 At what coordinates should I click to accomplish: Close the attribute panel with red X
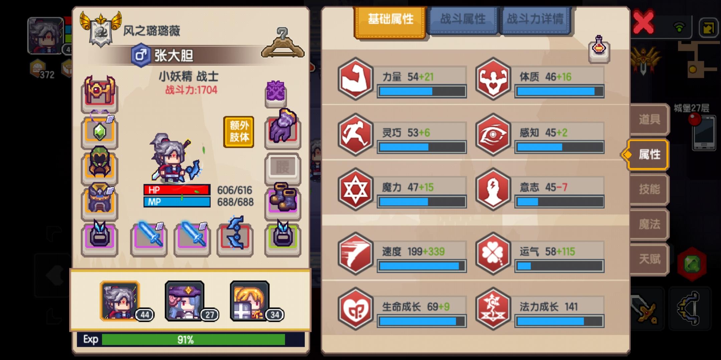[x=643, y=22]
